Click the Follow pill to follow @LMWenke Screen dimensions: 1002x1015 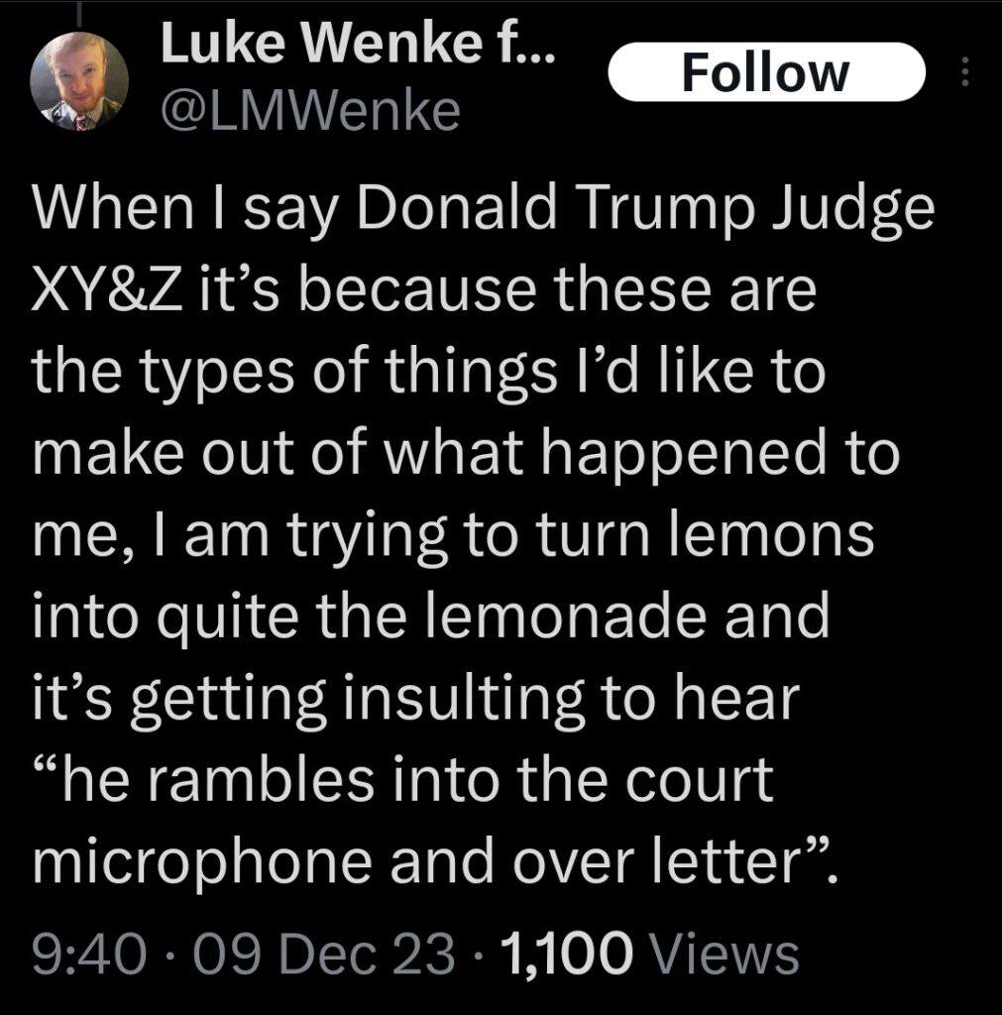coord(764,69)
